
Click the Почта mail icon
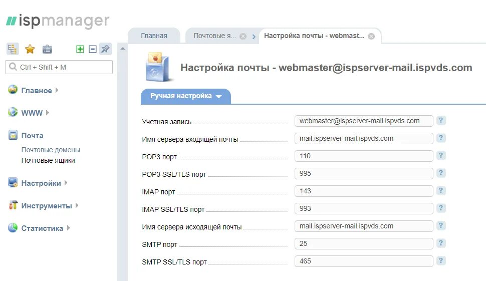[13, 135]
